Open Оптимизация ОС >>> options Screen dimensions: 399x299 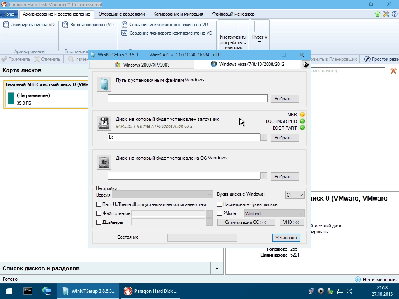tap(246, 222)
